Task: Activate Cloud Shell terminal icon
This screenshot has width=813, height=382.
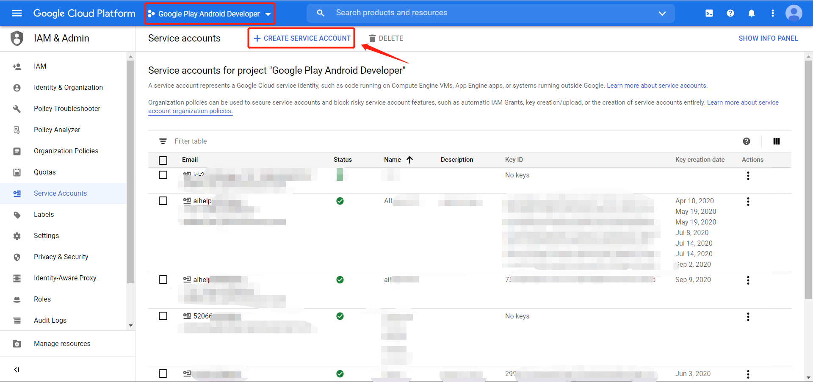Action: pyautogui.click(x=709, y=13)
